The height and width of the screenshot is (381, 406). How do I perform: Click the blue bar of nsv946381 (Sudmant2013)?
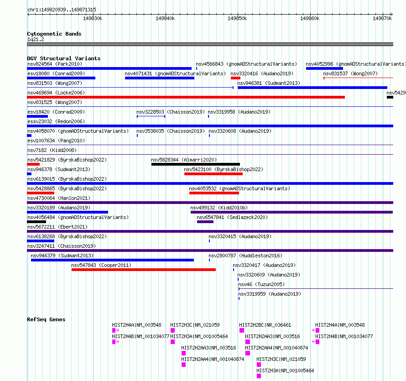[x=312, y=88]
